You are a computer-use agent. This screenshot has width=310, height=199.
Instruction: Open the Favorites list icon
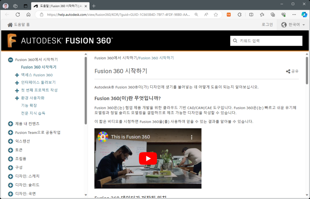click(x=262, y=15)
